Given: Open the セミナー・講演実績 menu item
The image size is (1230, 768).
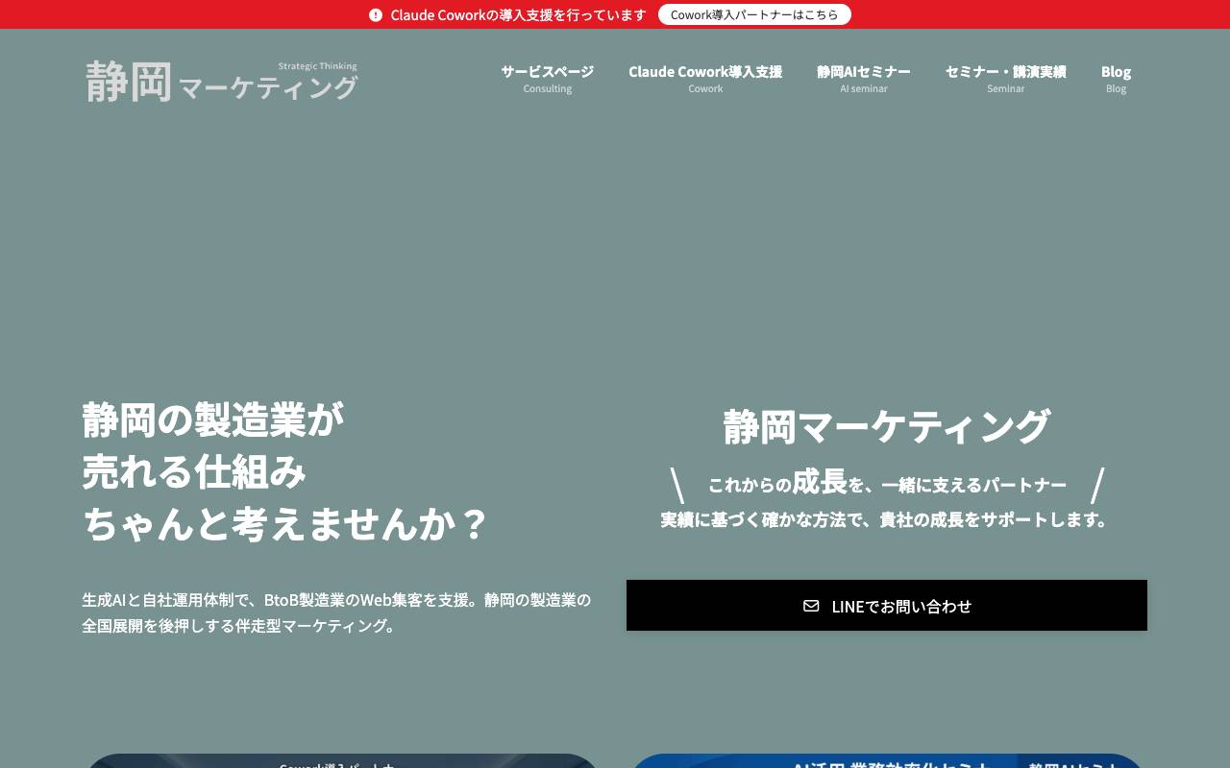Looking at the screenshot, I should pos(1005,79).
